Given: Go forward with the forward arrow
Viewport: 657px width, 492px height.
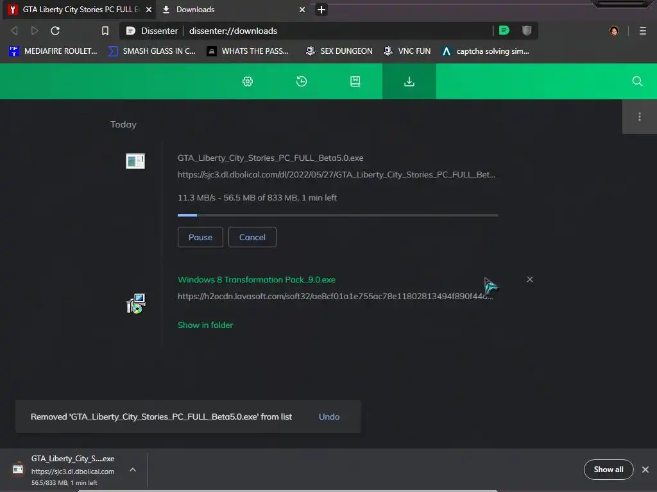Looking at the screenshot, I should tap(35, 31).
